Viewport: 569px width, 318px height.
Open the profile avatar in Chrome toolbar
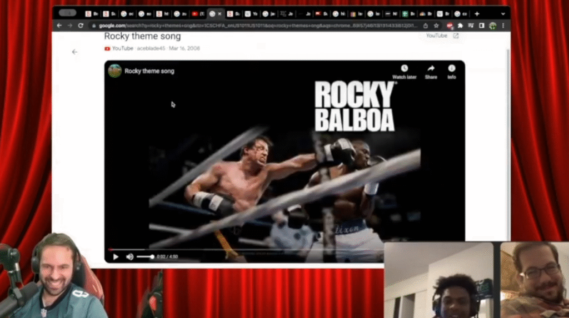click(x=492, y=26)
